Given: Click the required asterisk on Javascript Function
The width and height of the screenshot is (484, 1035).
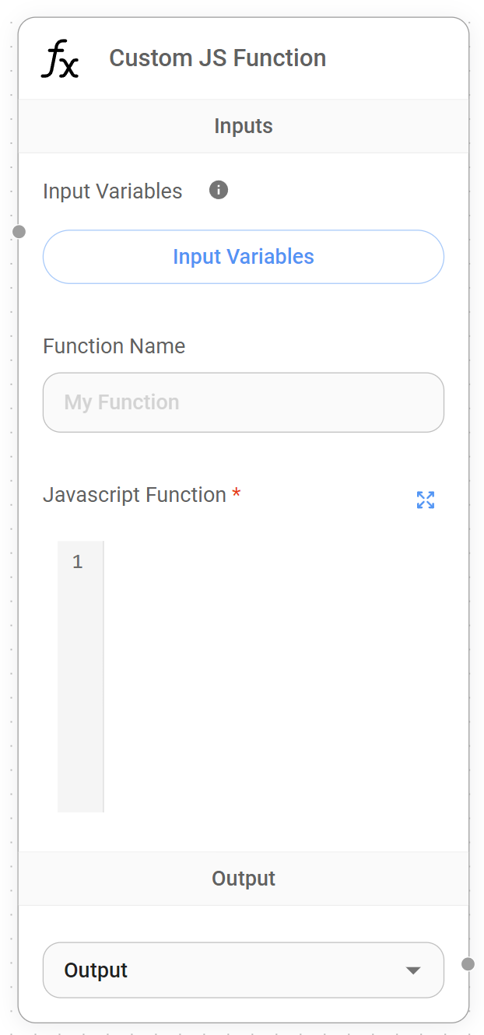Looking at the screenshot, I should click(x=236, y=492).
